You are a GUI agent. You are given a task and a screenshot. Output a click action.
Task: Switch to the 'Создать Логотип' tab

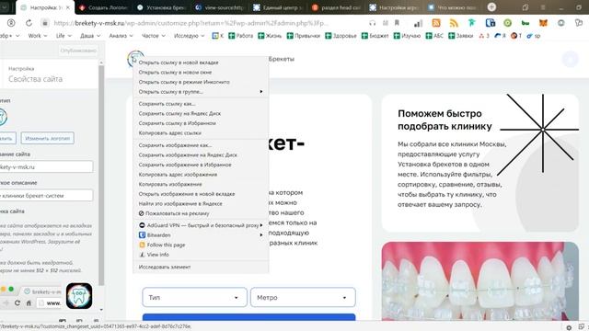[x=103, y=7]
